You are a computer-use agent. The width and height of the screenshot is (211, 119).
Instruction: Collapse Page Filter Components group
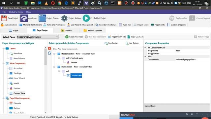click(x=3, y=98)
